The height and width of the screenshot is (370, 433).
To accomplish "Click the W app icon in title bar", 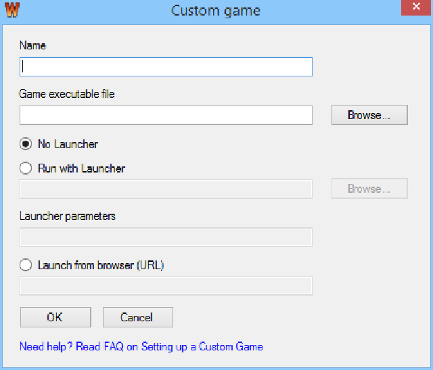I will [x=12, y=11].
